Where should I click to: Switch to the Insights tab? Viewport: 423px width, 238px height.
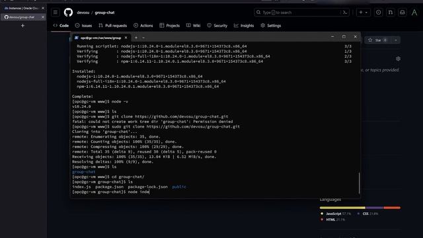point(244,26)
